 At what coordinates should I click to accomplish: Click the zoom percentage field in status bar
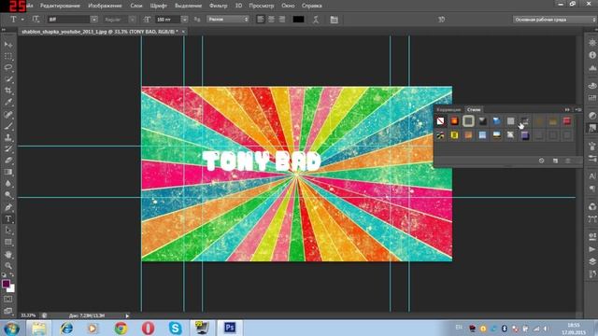(x=28, y=315)
